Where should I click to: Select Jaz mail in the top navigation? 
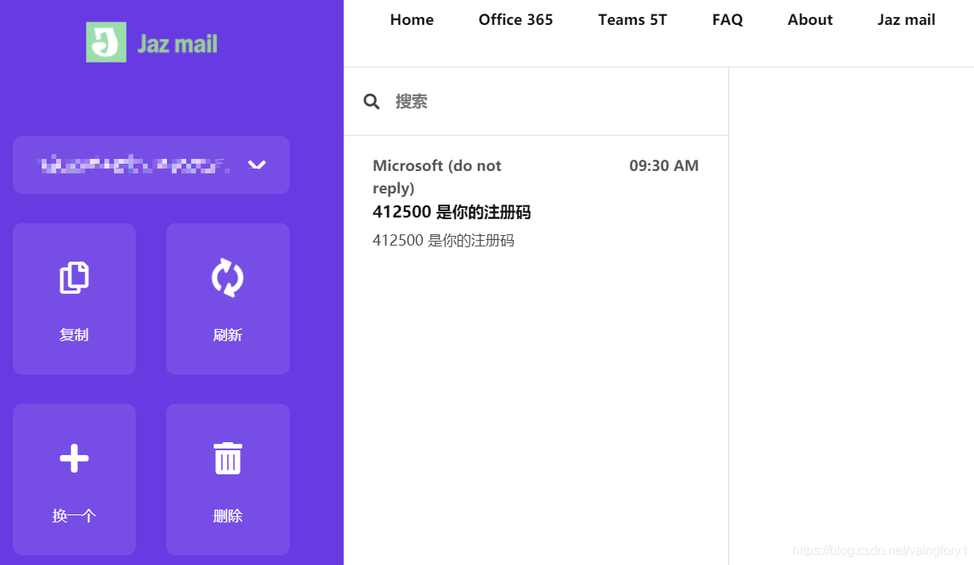pyautogui.click(x=907, y=20)
